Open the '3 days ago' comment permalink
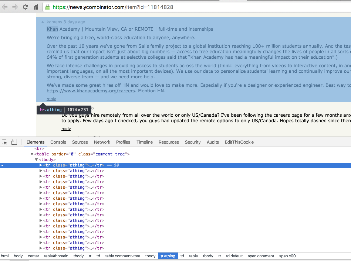 (74, 22)
